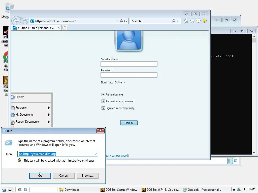Switch to Outlook free personal tab
Screen dimensions: 258x193
(36, 28)
